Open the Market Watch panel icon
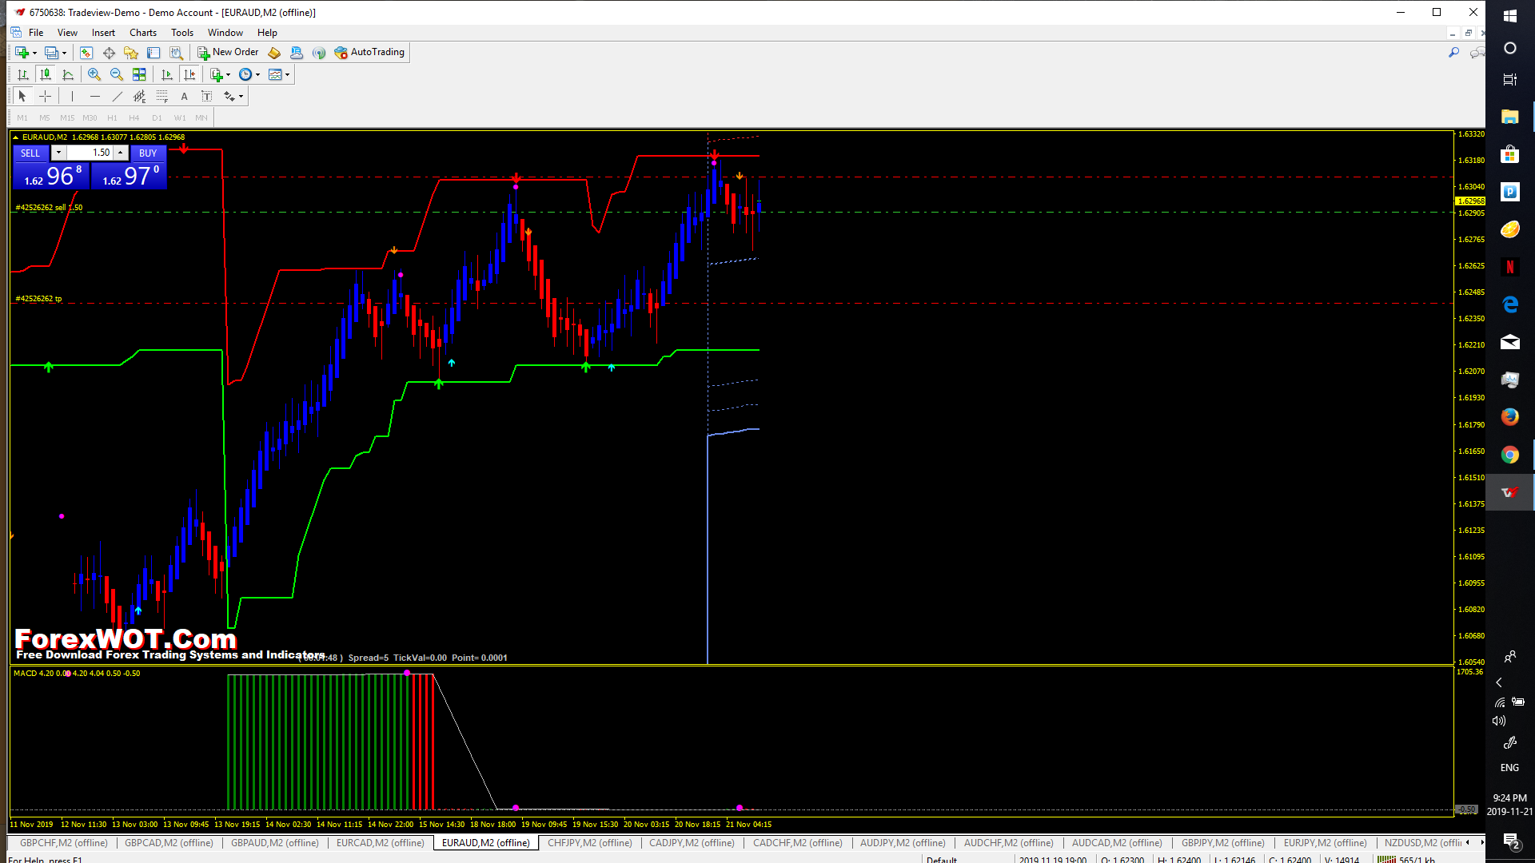The image size is (1535, 863). (86, 53)
